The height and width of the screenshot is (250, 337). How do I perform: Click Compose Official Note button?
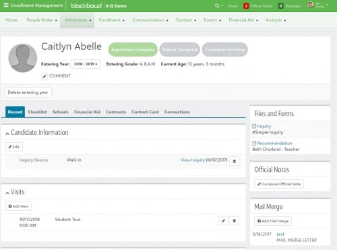(279, 184)
